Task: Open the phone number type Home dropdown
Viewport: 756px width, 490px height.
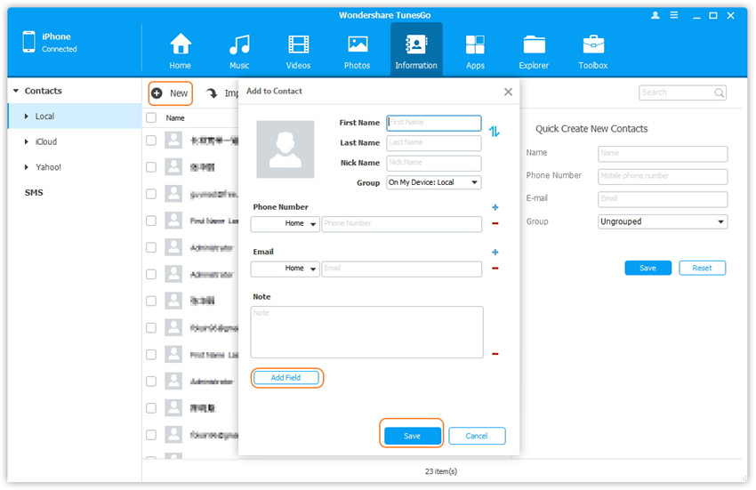Action: click(x=286, y=224)
